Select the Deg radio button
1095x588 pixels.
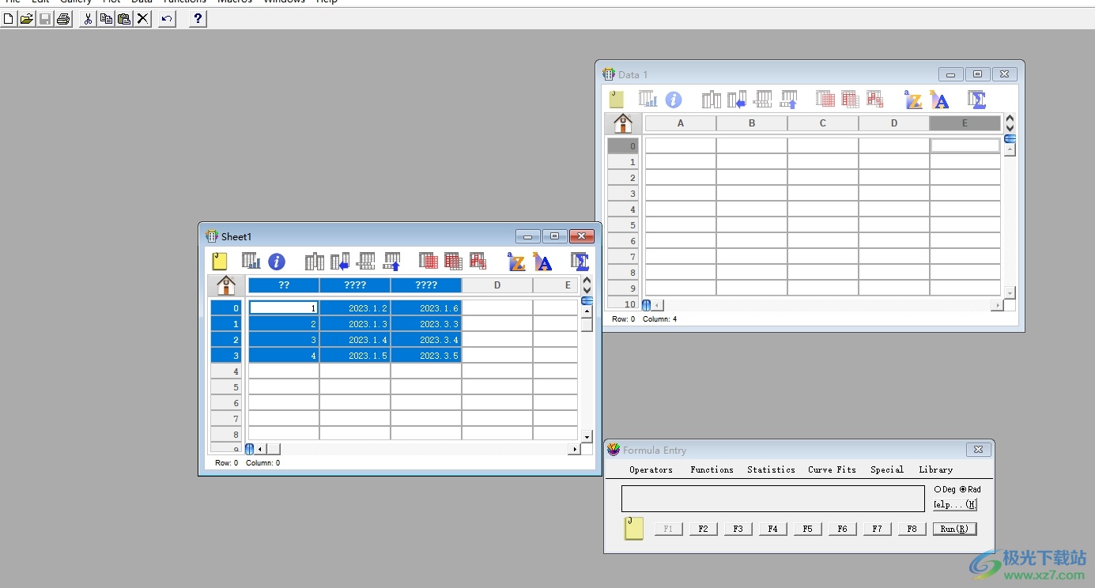pos(938,489)
